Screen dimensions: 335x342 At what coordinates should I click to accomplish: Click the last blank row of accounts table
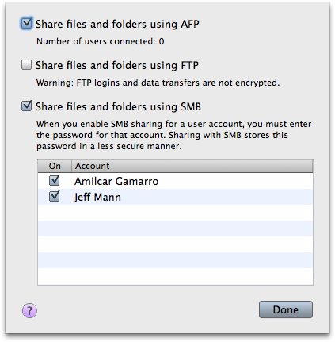tap(175, 276)
